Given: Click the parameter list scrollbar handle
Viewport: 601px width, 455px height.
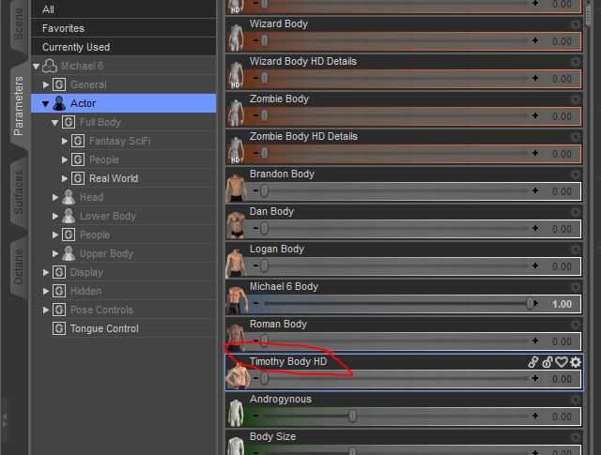Looking at the screenshot, I should click(590, 13).
